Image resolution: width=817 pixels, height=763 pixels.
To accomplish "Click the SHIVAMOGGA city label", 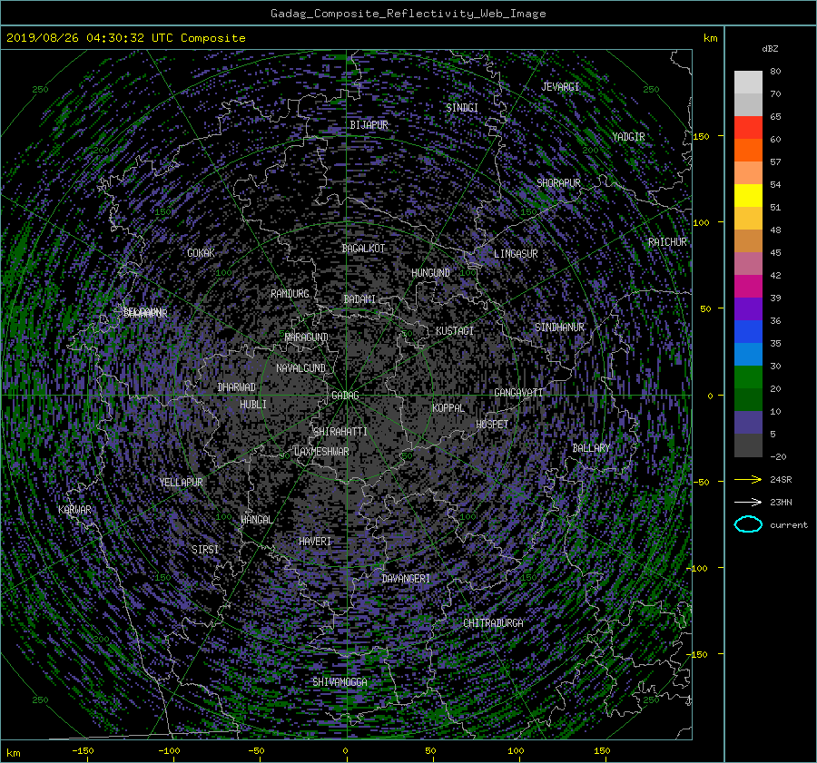I will (x=340, y=681).
